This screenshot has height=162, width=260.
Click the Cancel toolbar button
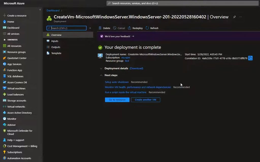pyautogui.click(x=119, y=28)
